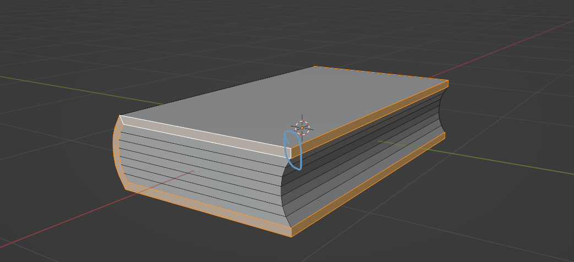The width and height of the screenshot is (574, 262).
Task: Select the bottom front corner vertex of book
Action: (x=291, y=237)
